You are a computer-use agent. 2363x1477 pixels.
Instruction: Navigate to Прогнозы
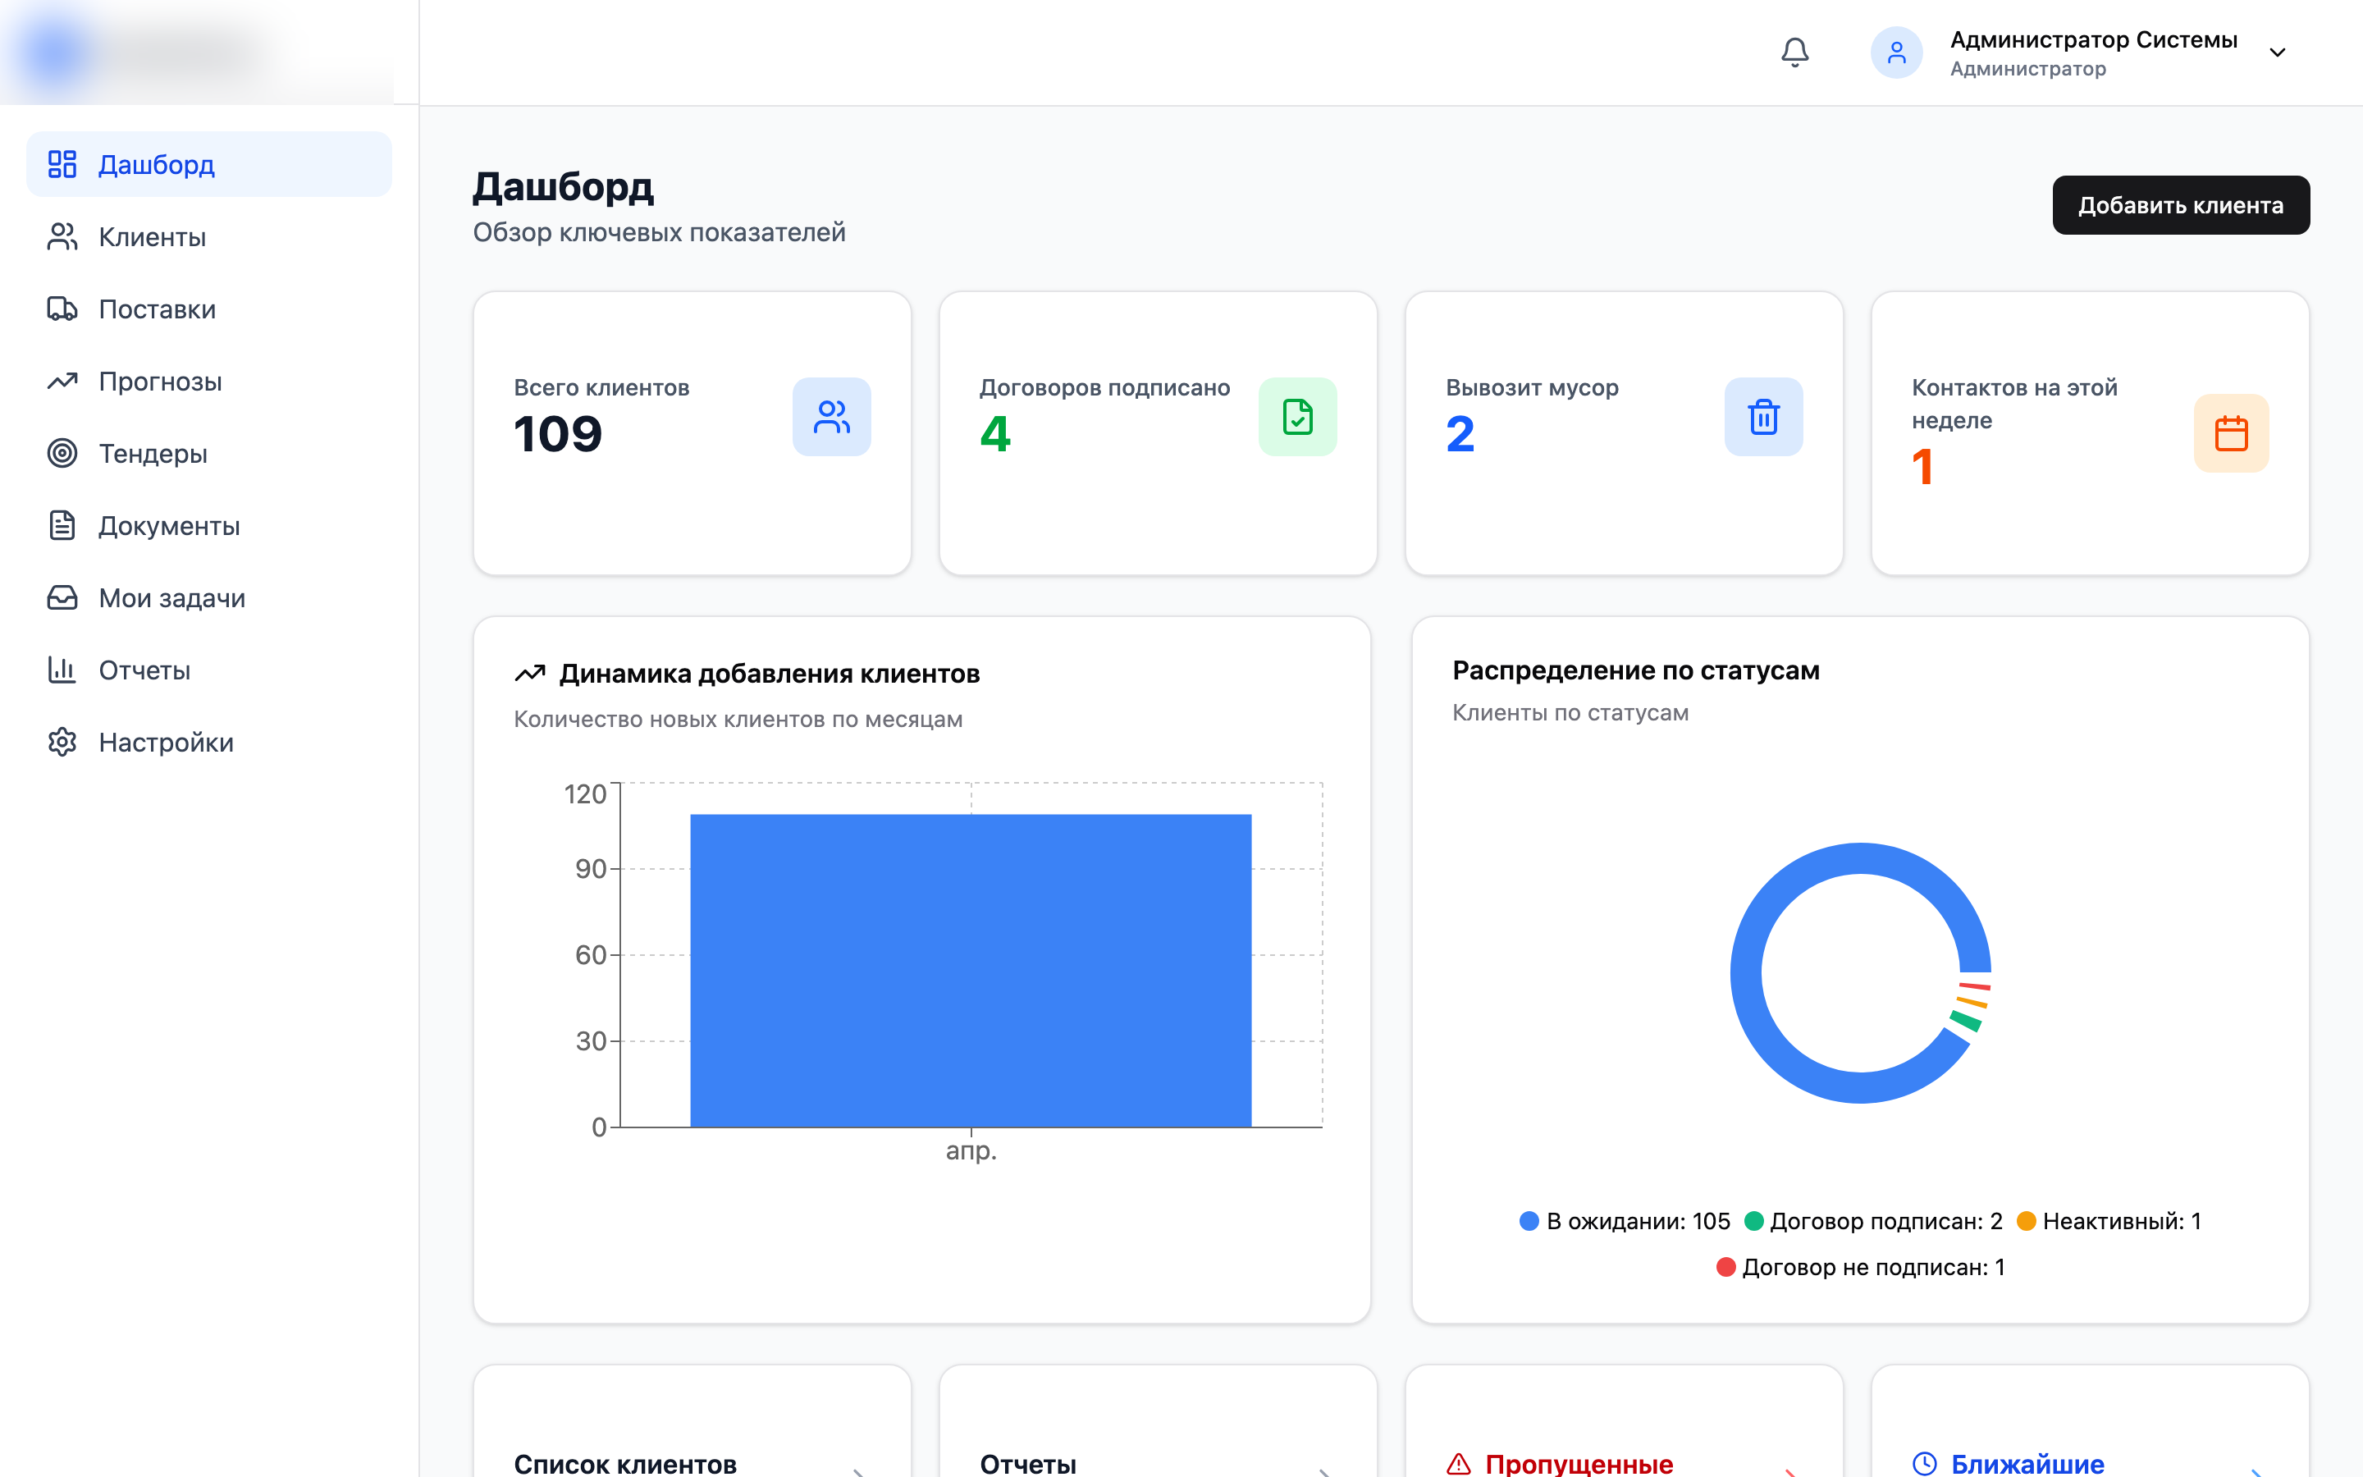(209, 381)
